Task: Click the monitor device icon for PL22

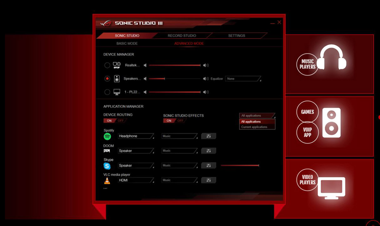Action: point(117,92)
